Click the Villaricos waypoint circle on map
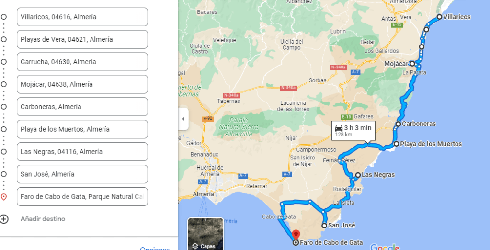The image size is (490, 250). [439, 17]
